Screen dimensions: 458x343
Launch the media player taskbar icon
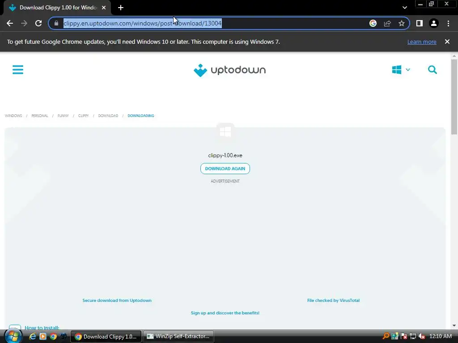point(43,336)
